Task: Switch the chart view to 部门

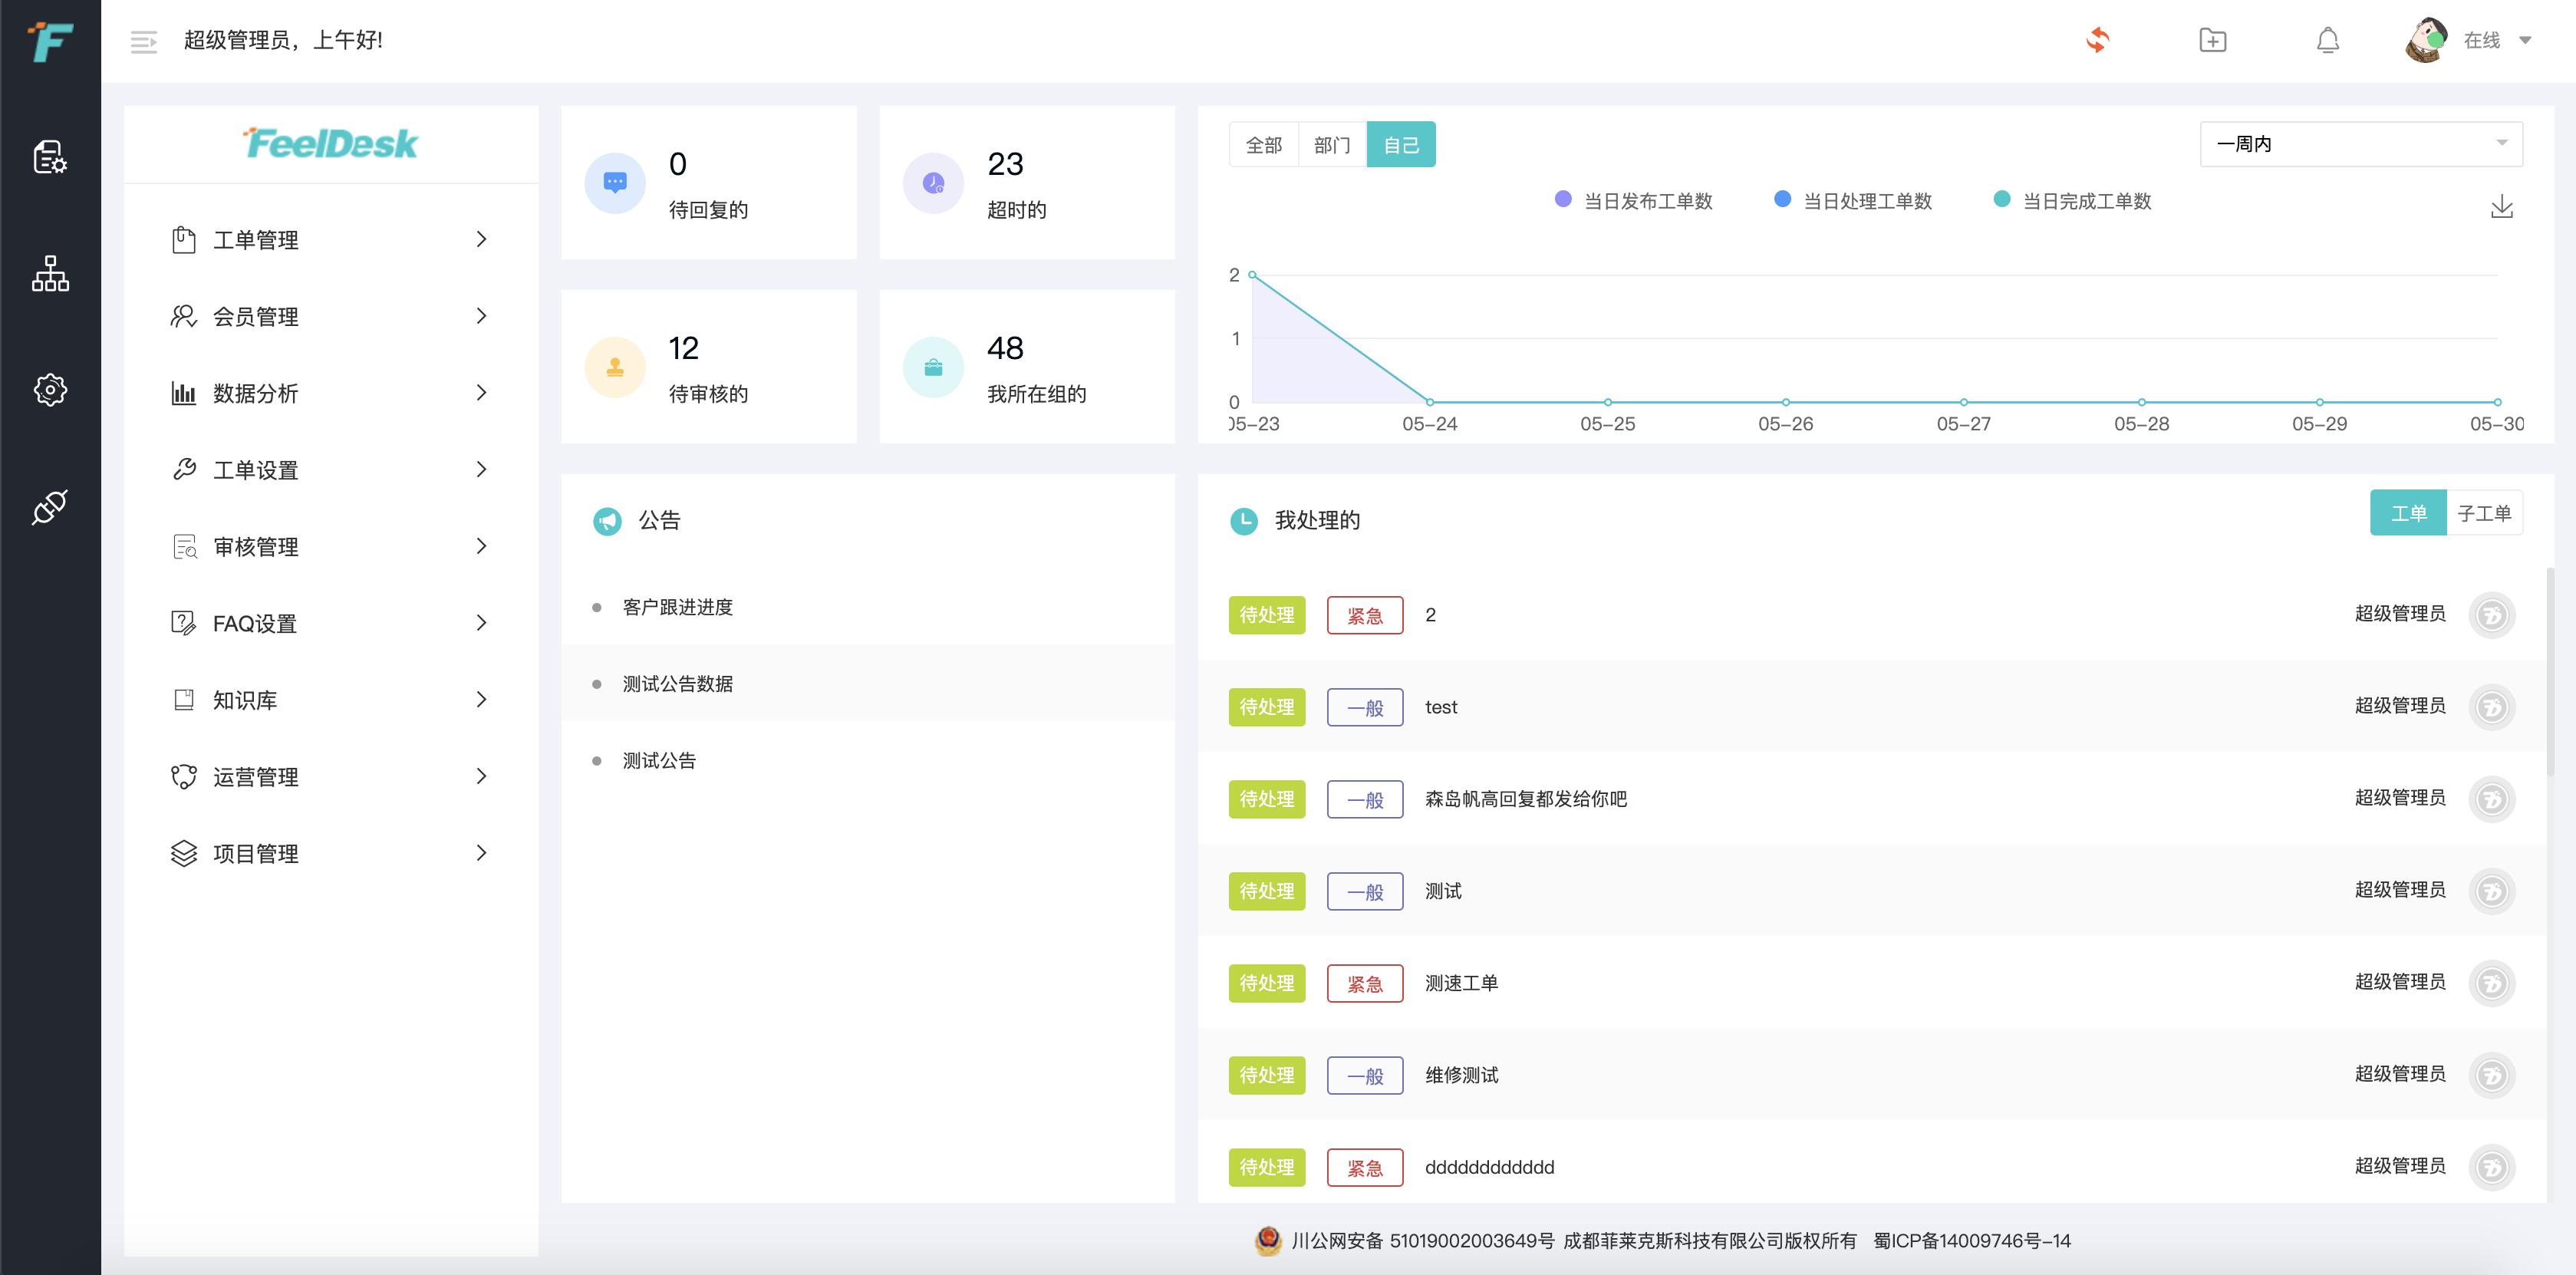Action: tap(1332, 144)
